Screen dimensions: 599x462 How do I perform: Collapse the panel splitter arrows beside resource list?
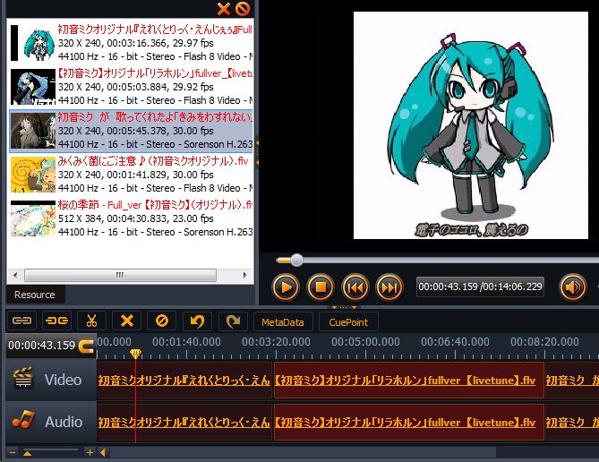[257, 152]
